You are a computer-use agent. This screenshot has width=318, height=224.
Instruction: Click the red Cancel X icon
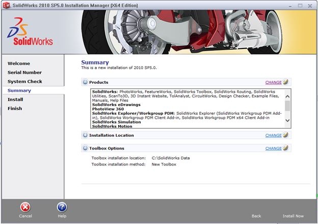coord(25,207)
